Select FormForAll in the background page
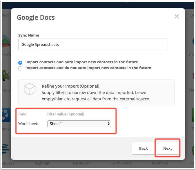The image size is (196, 170). (121, 163)
